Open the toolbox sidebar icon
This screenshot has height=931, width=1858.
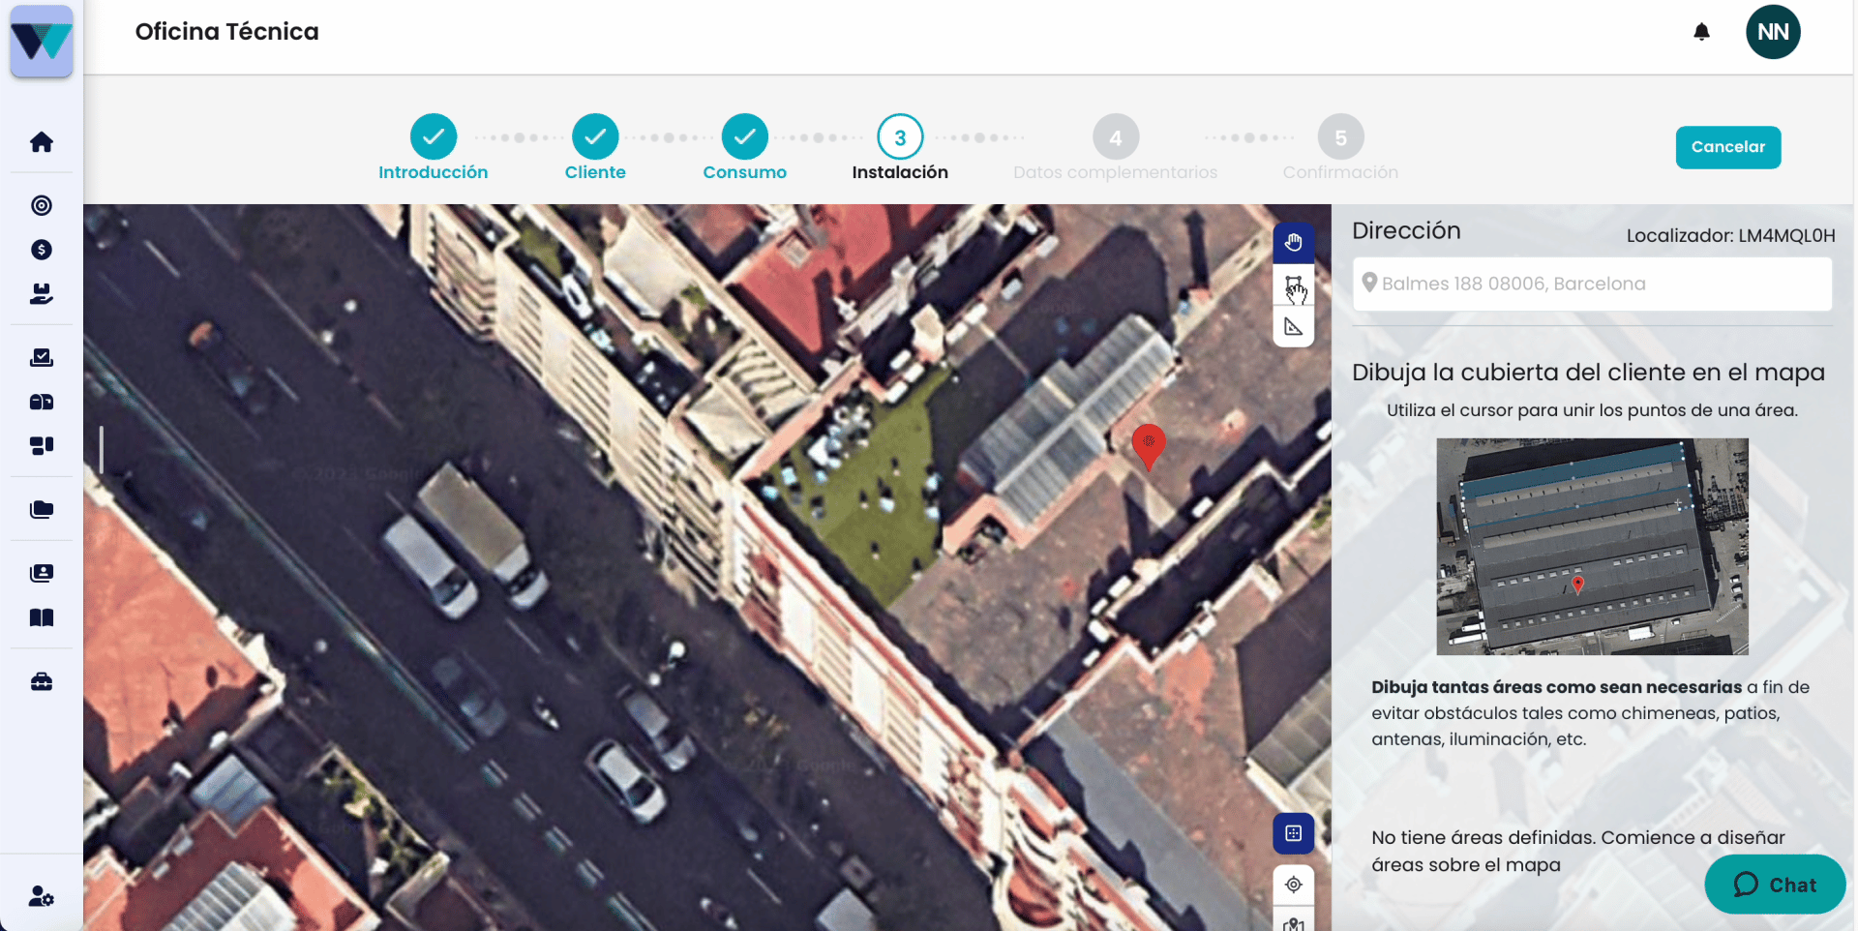click(x=42, y=681)
